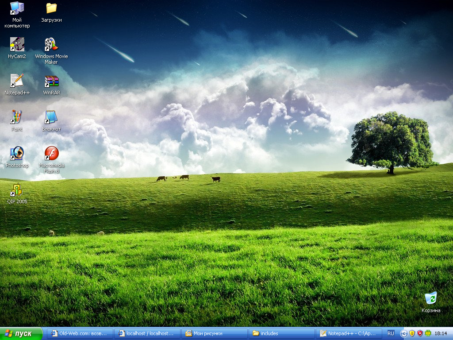Screen dimensions: 453x340
Task: Open the RU language indicator
Action: point(391,333)
